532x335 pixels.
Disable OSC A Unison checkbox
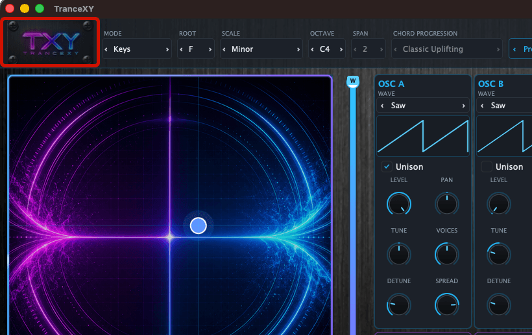pyautogui.click(x=387, y=167)
